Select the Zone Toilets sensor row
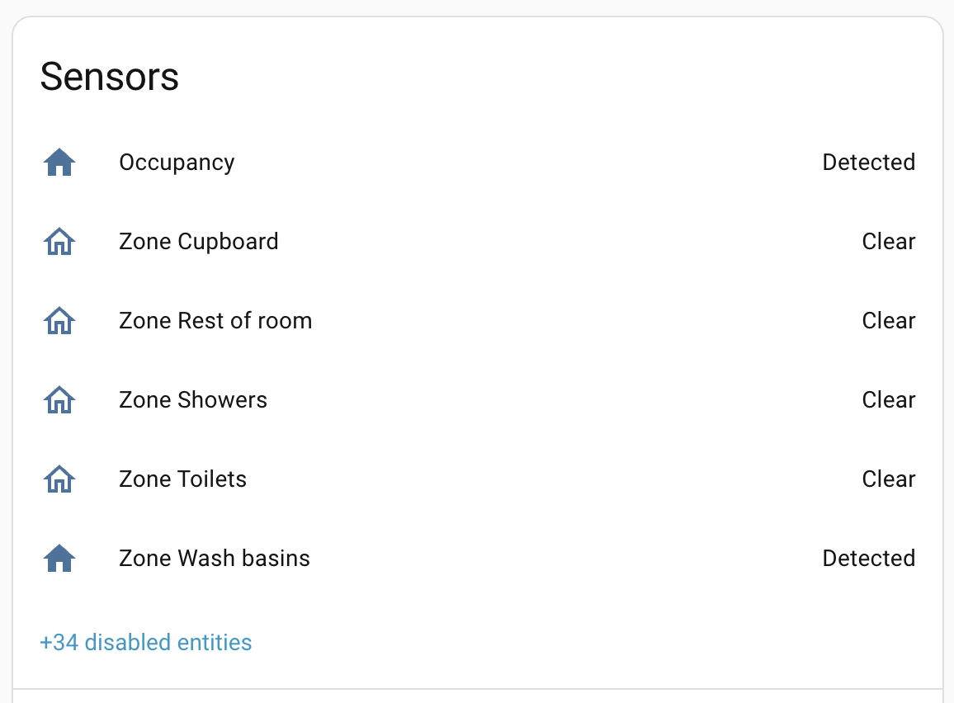This screenshot has height=703, width=954. [182, 479]
